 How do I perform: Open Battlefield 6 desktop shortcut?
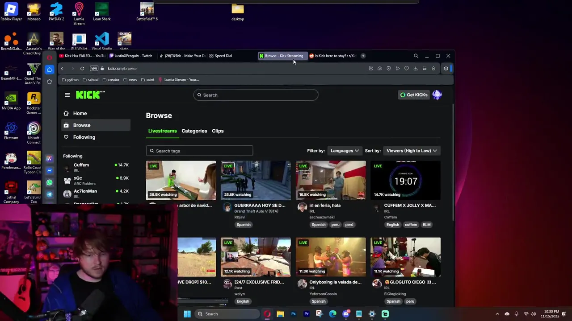(147, 12)
